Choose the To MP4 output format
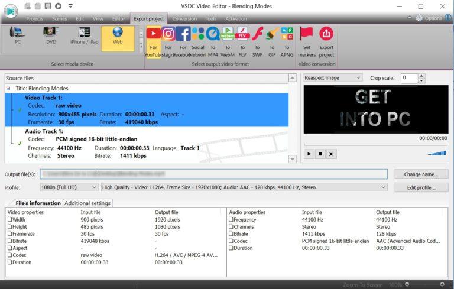The height and width of the screenshot is (289, 454). (213, 42)
